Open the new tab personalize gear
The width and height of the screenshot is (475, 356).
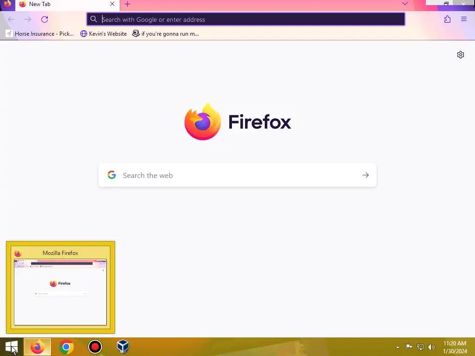pos(461,55)
